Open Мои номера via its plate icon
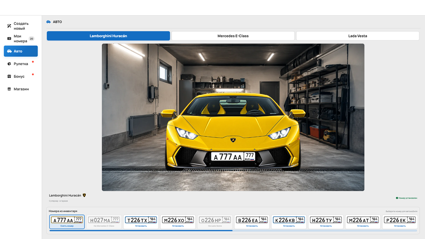The image size is (425, 239). [x=9, y=39]
